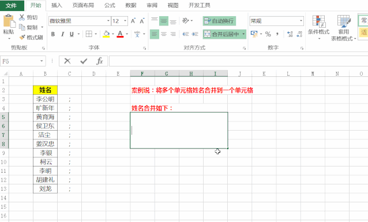Viewport: 368px width, 222px height.
Task: Click the phonetic guide (文) icon
Action: 137,34
